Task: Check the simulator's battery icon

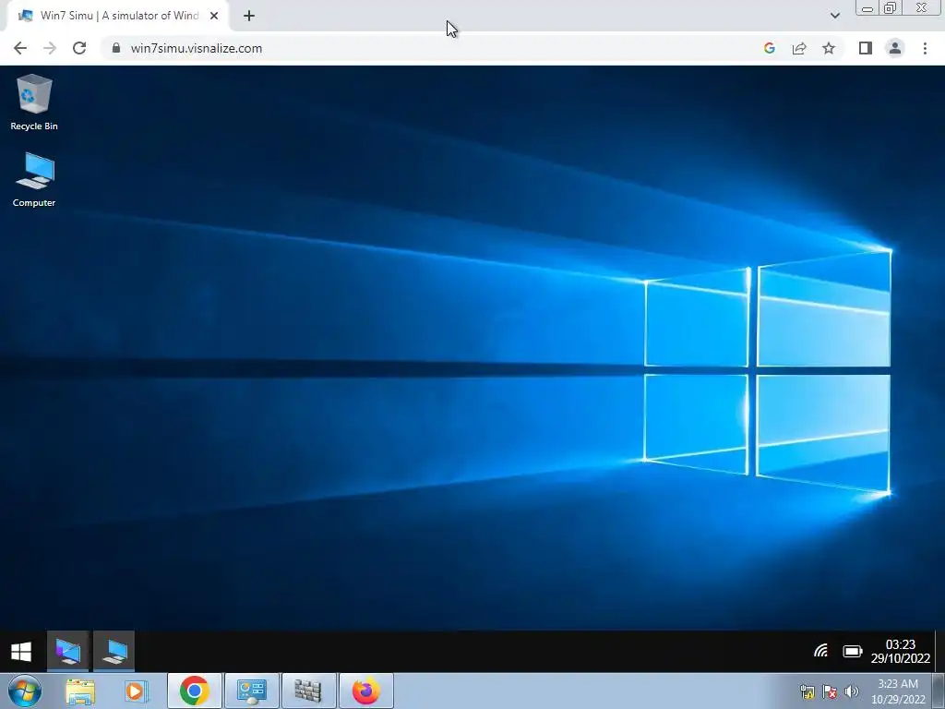Action: click(852, 651)
